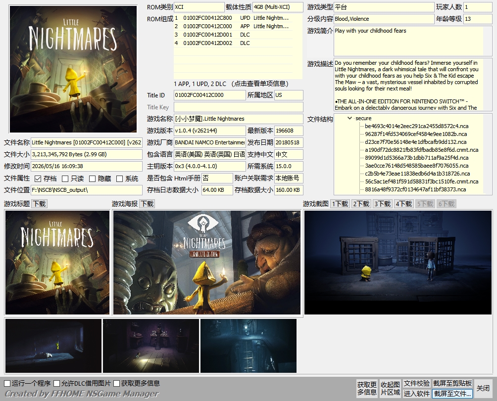
Task: Click the 游戏名称 game name field
Action: click(239, 119)
